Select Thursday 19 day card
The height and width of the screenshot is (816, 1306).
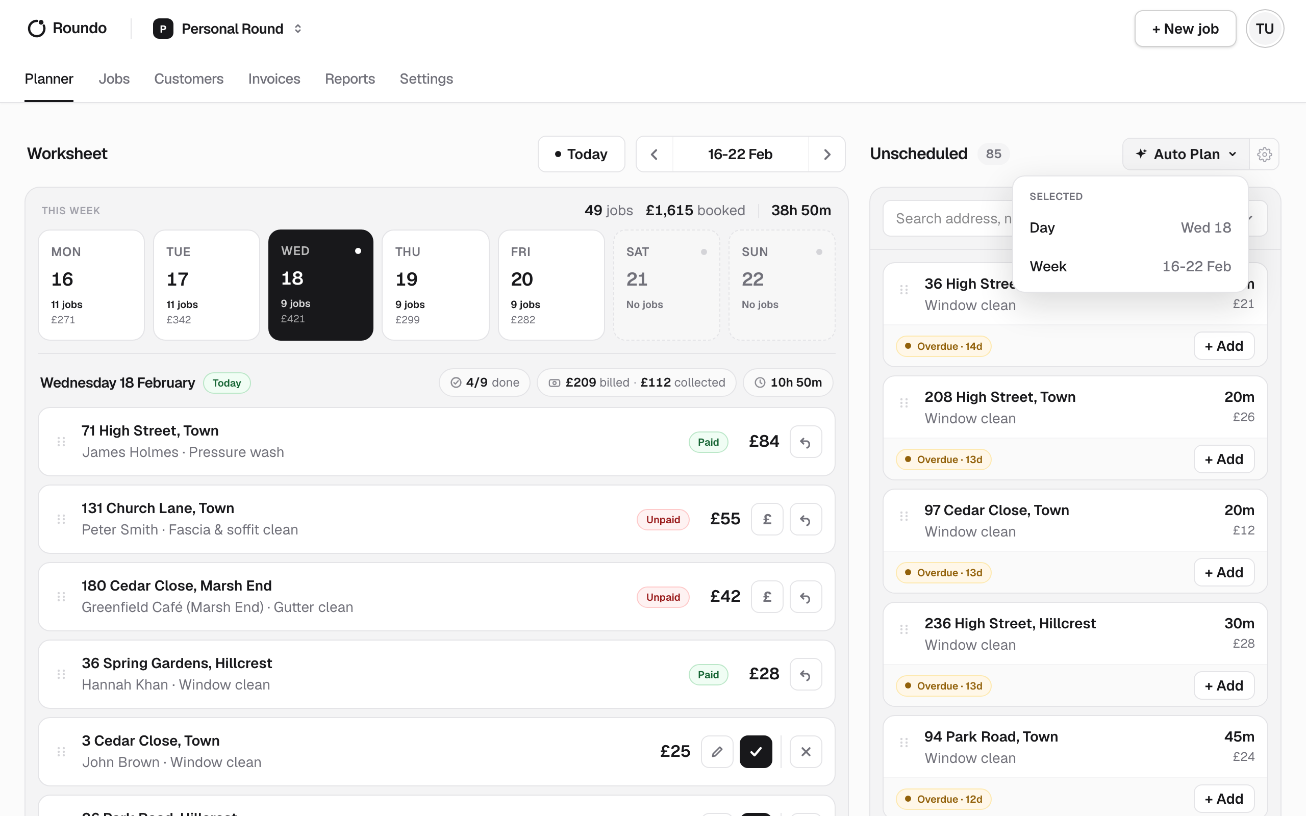tap(436, 285)
